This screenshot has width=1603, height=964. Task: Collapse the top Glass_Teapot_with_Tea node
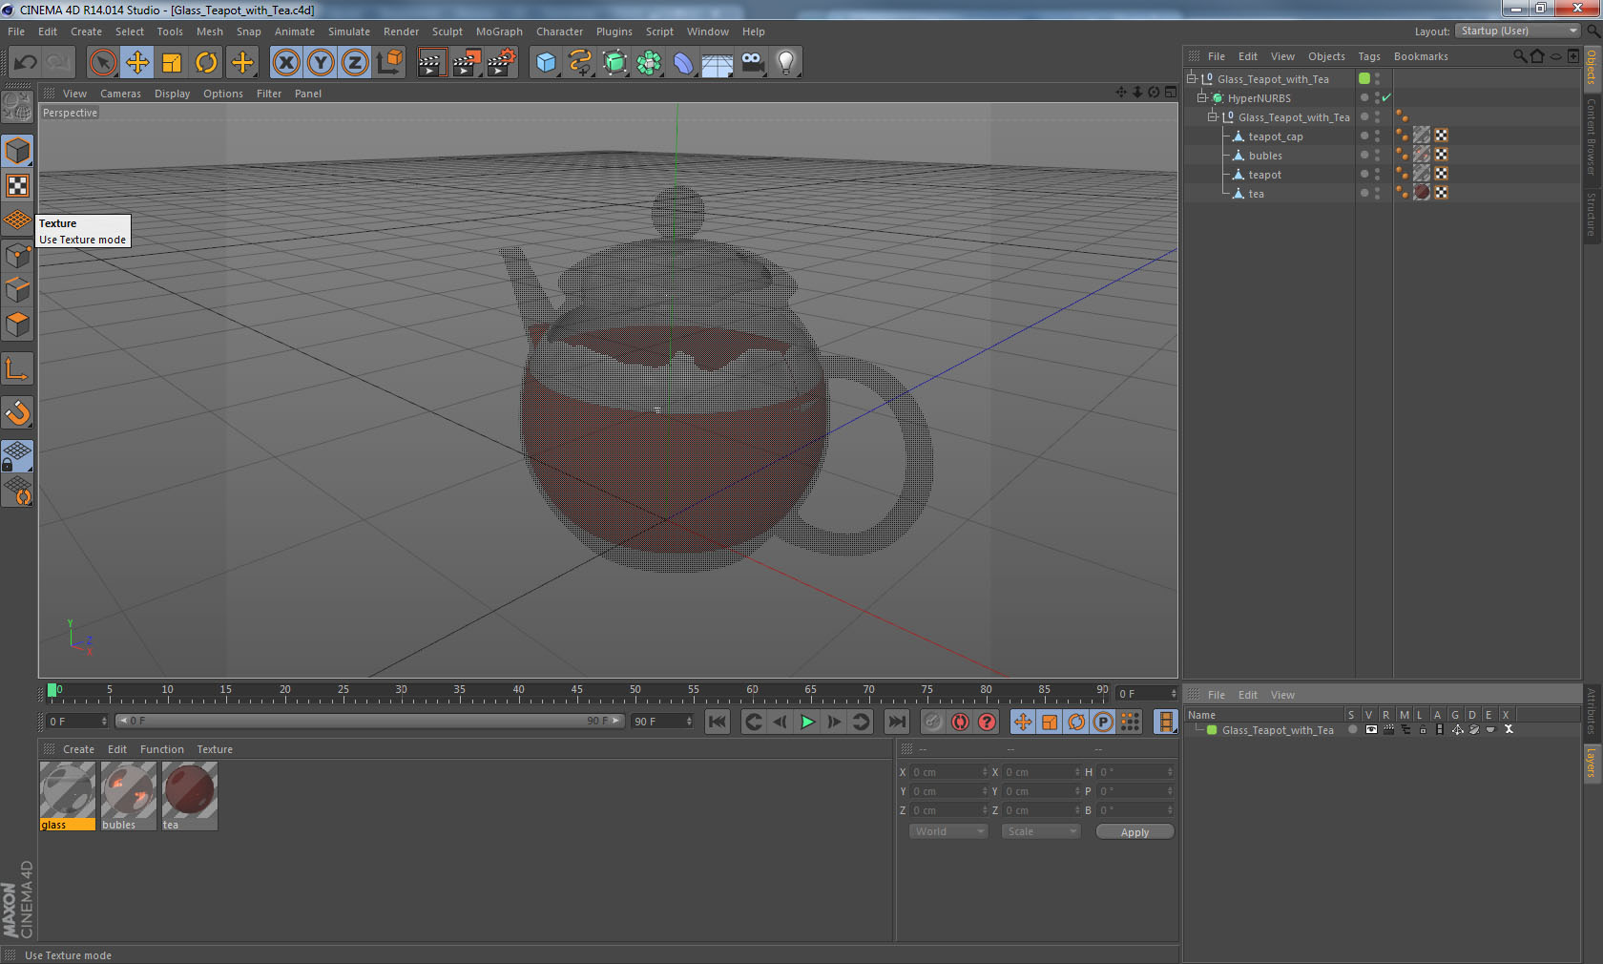tap(1192, 78)
